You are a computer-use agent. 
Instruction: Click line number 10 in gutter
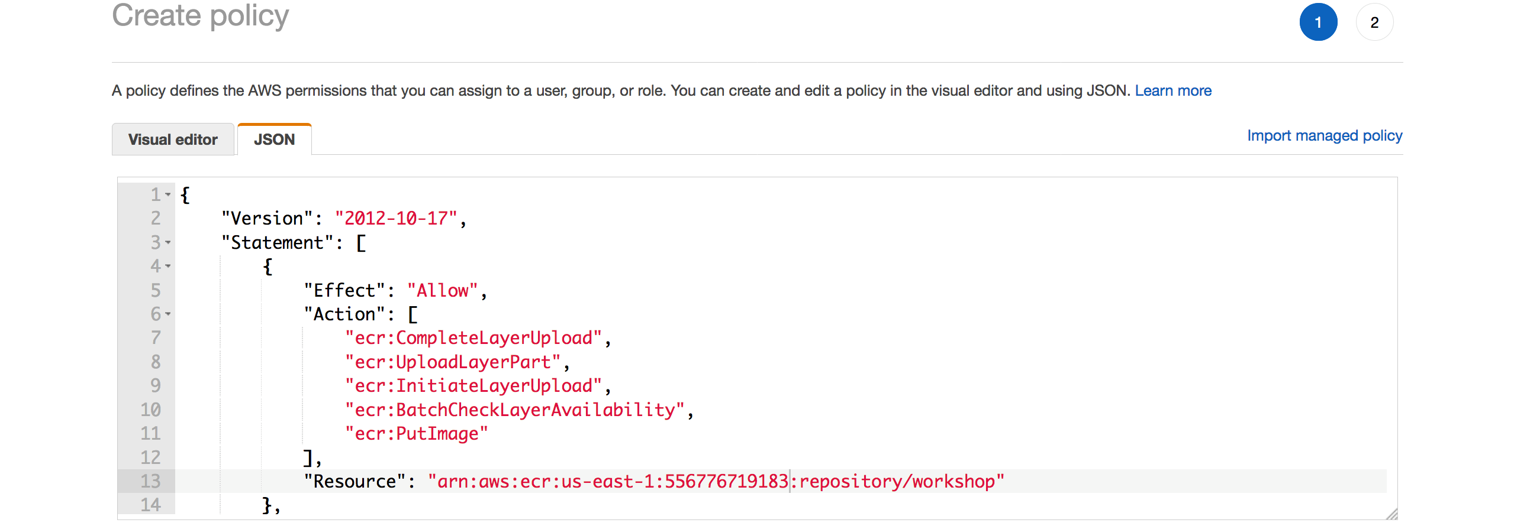pos(150,410)
